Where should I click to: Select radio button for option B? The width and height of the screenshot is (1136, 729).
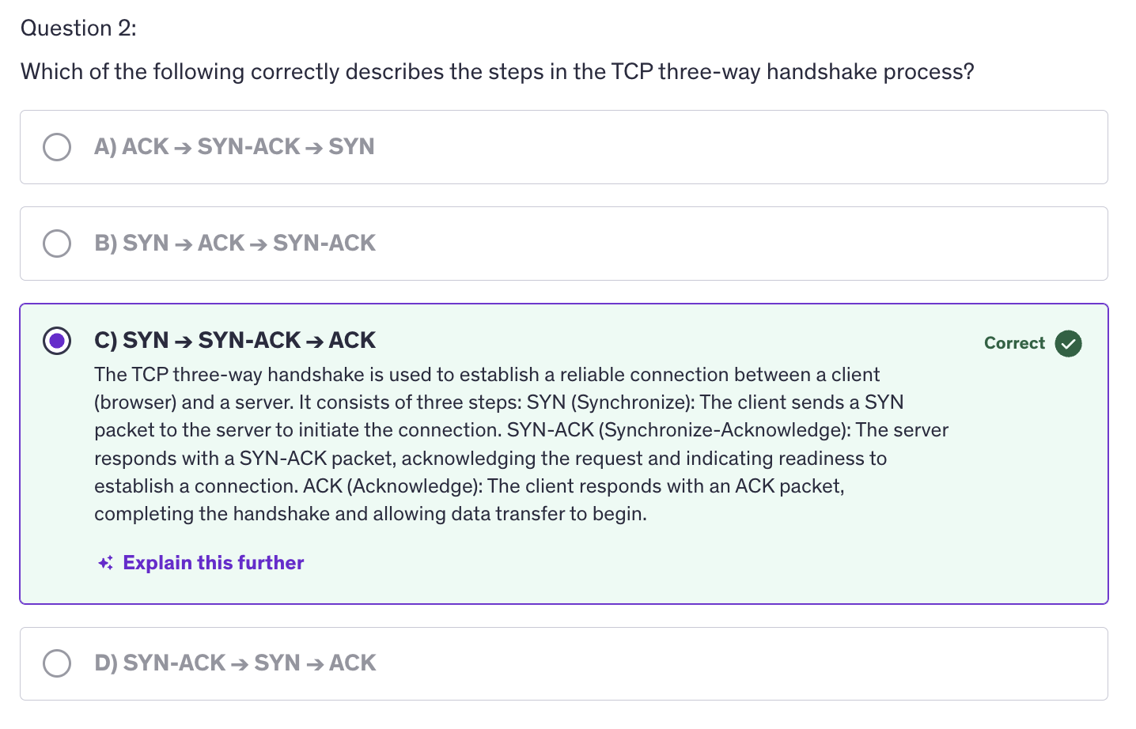[x=57, y=244]
